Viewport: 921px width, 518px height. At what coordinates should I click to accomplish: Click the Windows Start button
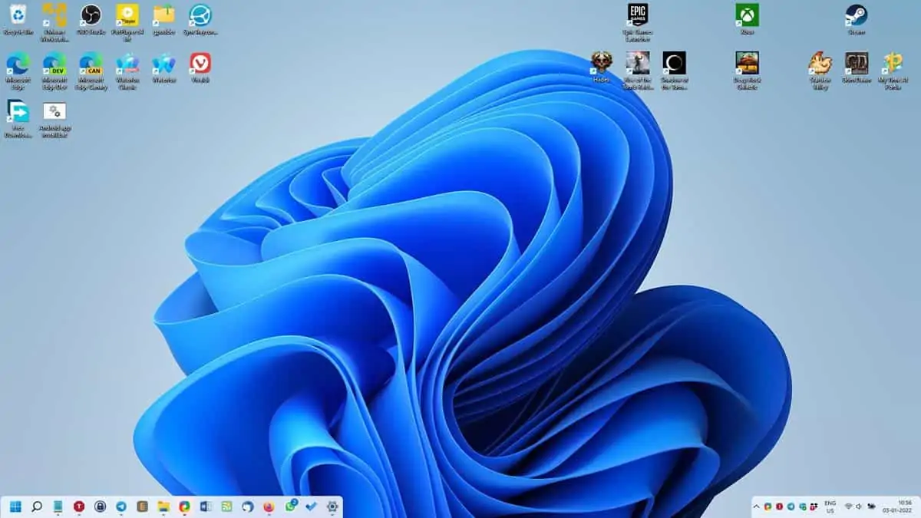pyautogui.click(x=16, y=506)
